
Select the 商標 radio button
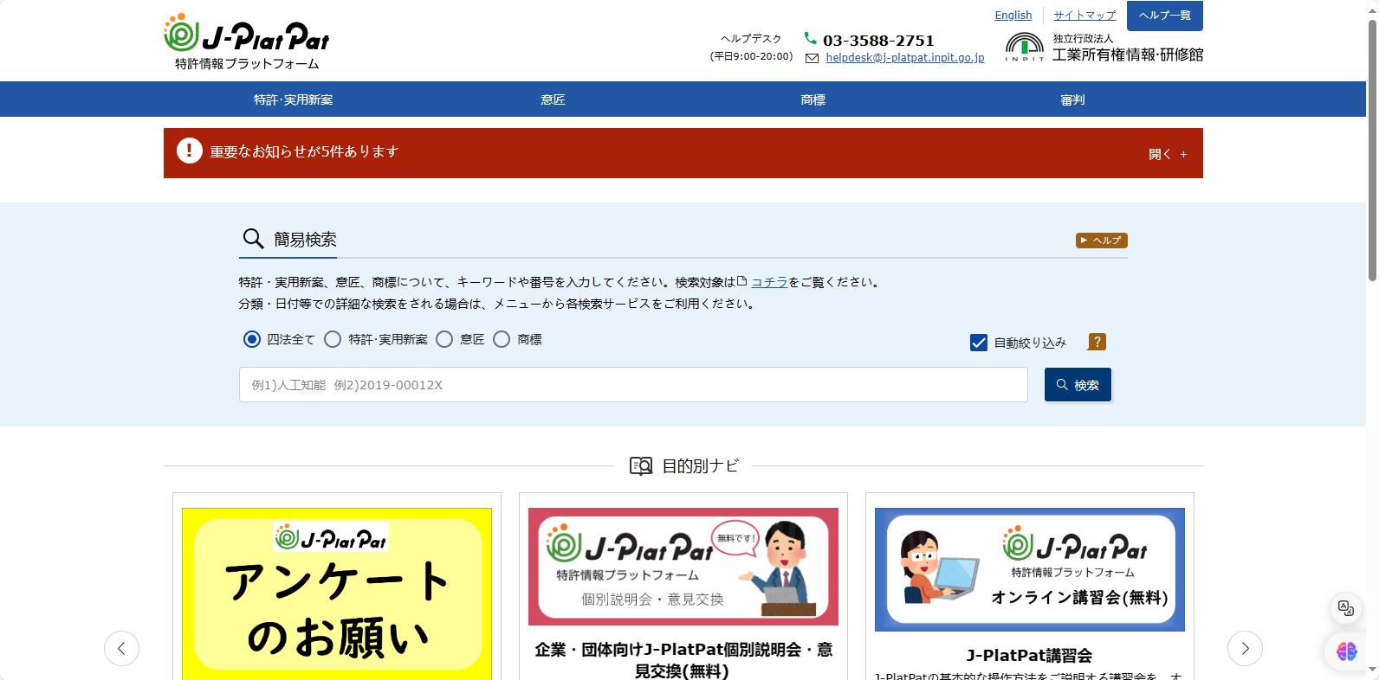click(502, 339)
